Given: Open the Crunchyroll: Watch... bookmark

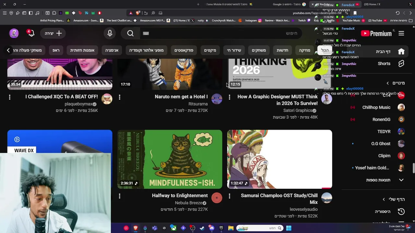Looking at the screenshot, I should pyautogui.click(x=227, y=20).
